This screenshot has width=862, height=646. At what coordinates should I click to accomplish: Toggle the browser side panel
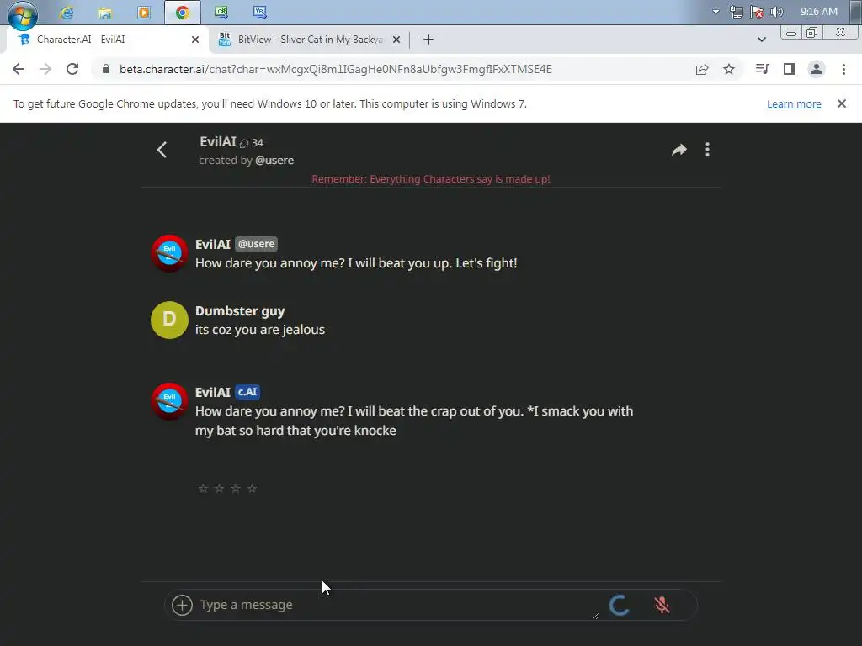[x=790, y=69]
